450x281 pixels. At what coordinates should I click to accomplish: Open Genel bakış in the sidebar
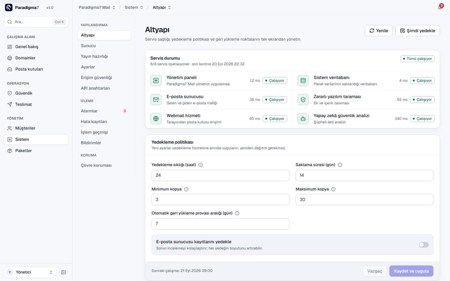(36, 47)
